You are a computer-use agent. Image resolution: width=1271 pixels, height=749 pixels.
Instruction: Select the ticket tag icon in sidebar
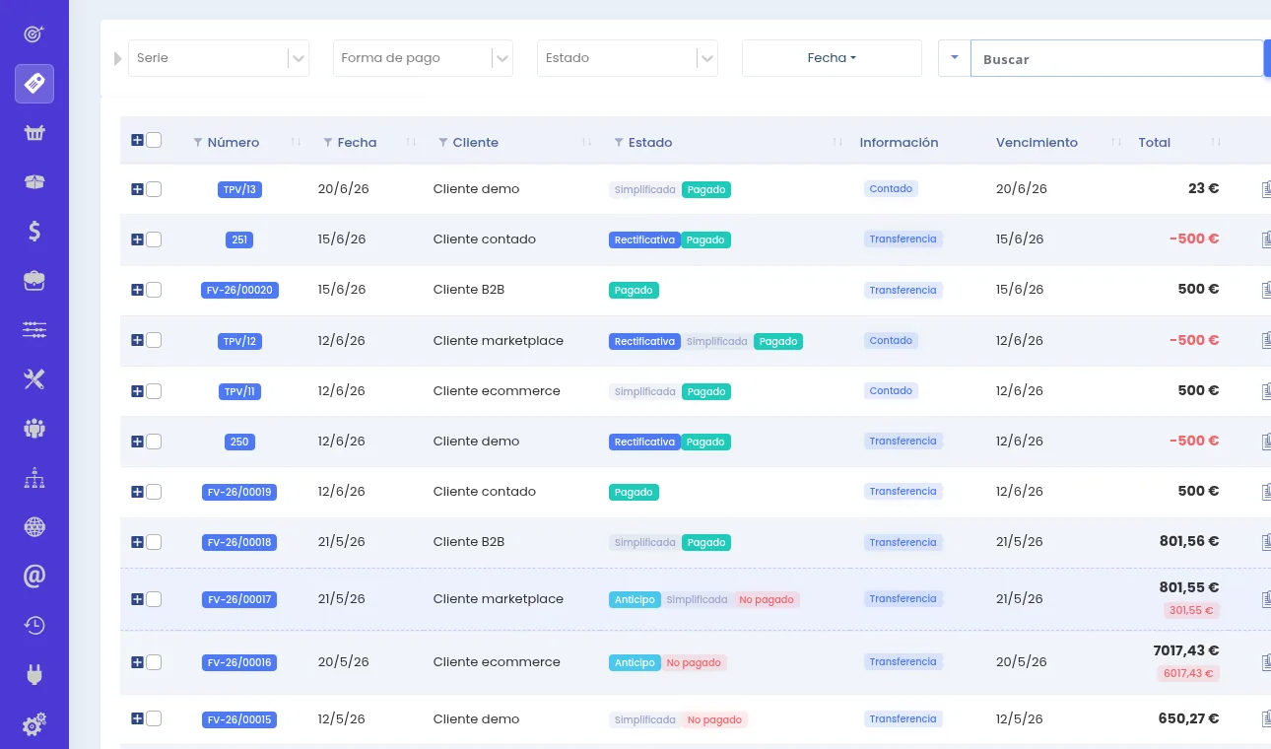34,84
